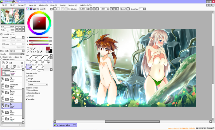Choose the Ink Pen tool
Image resolution: width=215 pixels, height=130 pixels.
coord(41,66)
